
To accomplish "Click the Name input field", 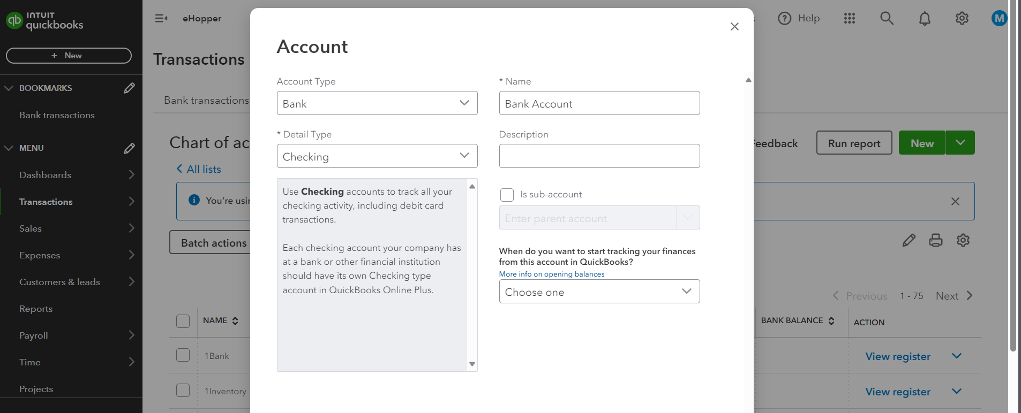I will click(599, 103).
